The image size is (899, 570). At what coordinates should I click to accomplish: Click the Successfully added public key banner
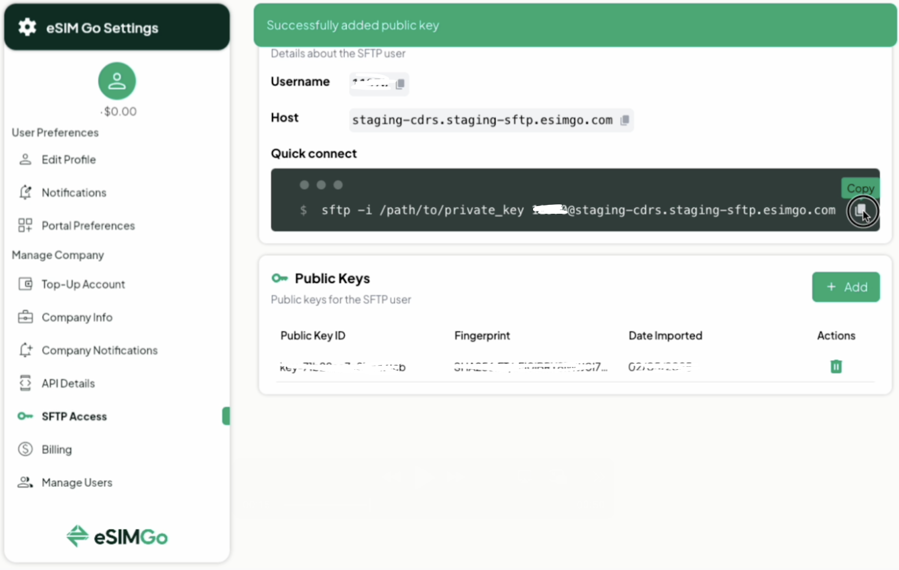click(x=575, y=25)
